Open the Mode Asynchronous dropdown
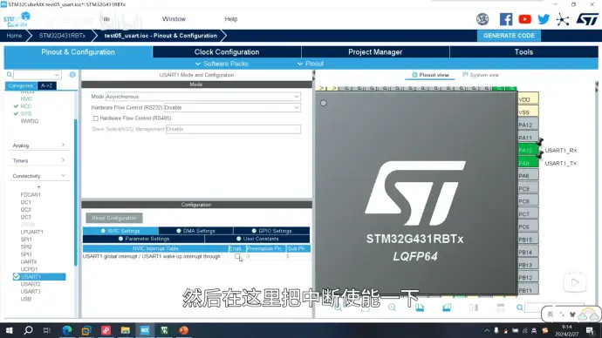The width and height of the screenshot is (602, 338). pyautogui.click(x=202, y=97)
